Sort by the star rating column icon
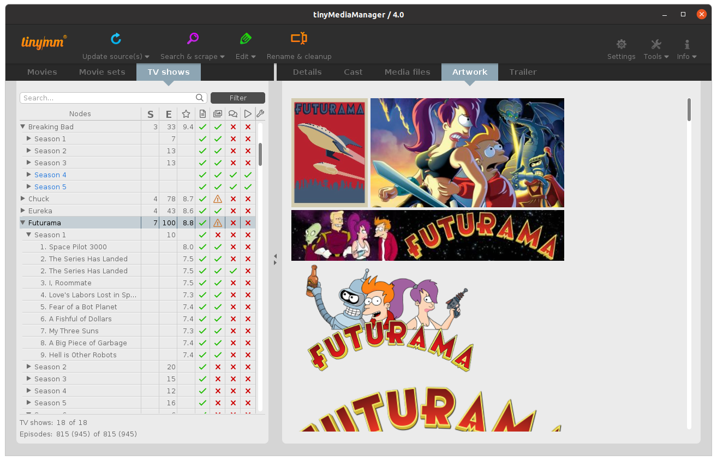This screenshot has width=717, height=461. (186, 114)
